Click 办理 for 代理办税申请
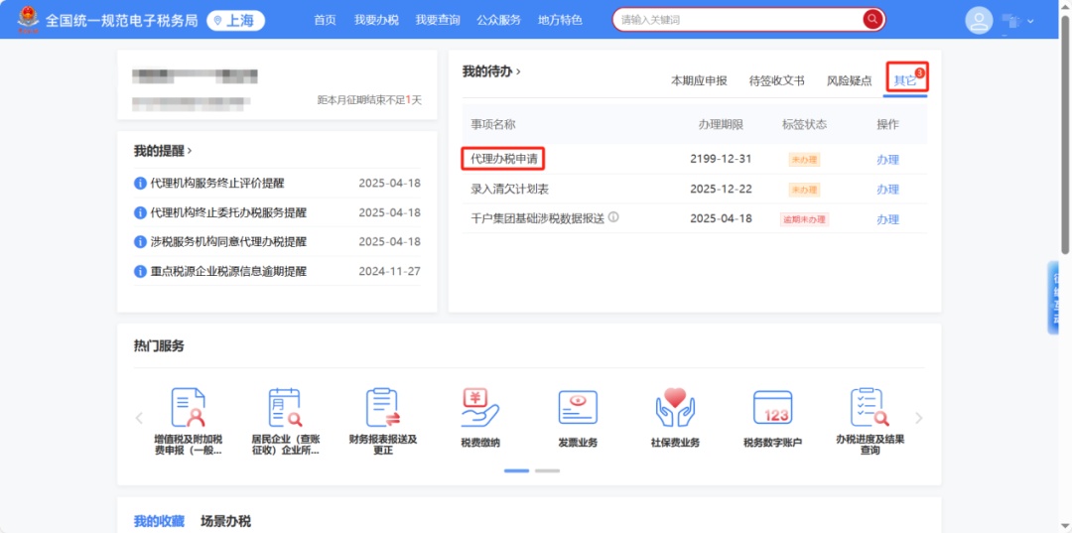The image size is (1072, 533). coord(887,160)
